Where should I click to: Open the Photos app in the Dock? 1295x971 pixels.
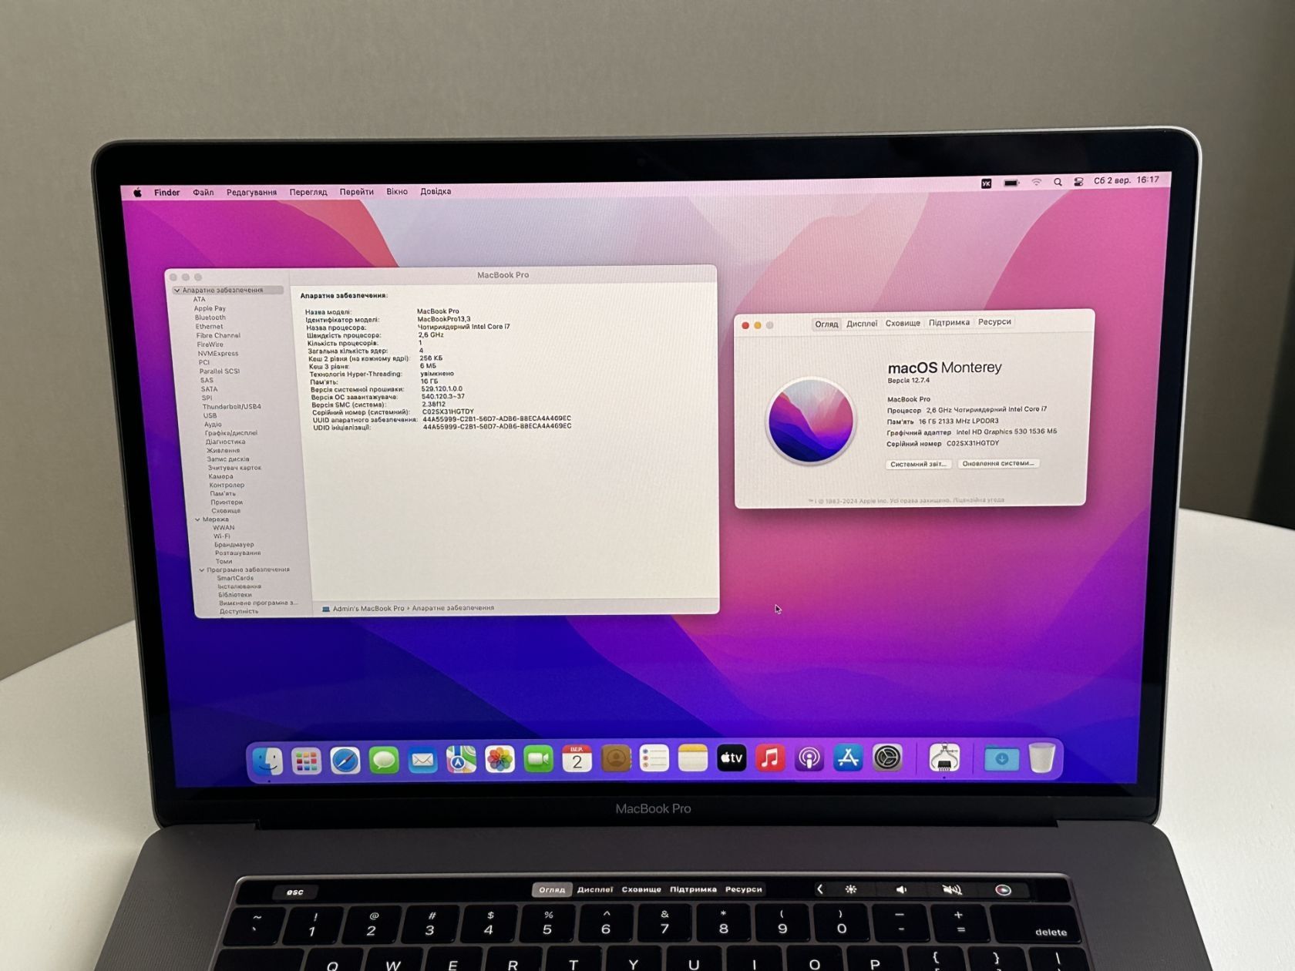(x=499, y=760)
